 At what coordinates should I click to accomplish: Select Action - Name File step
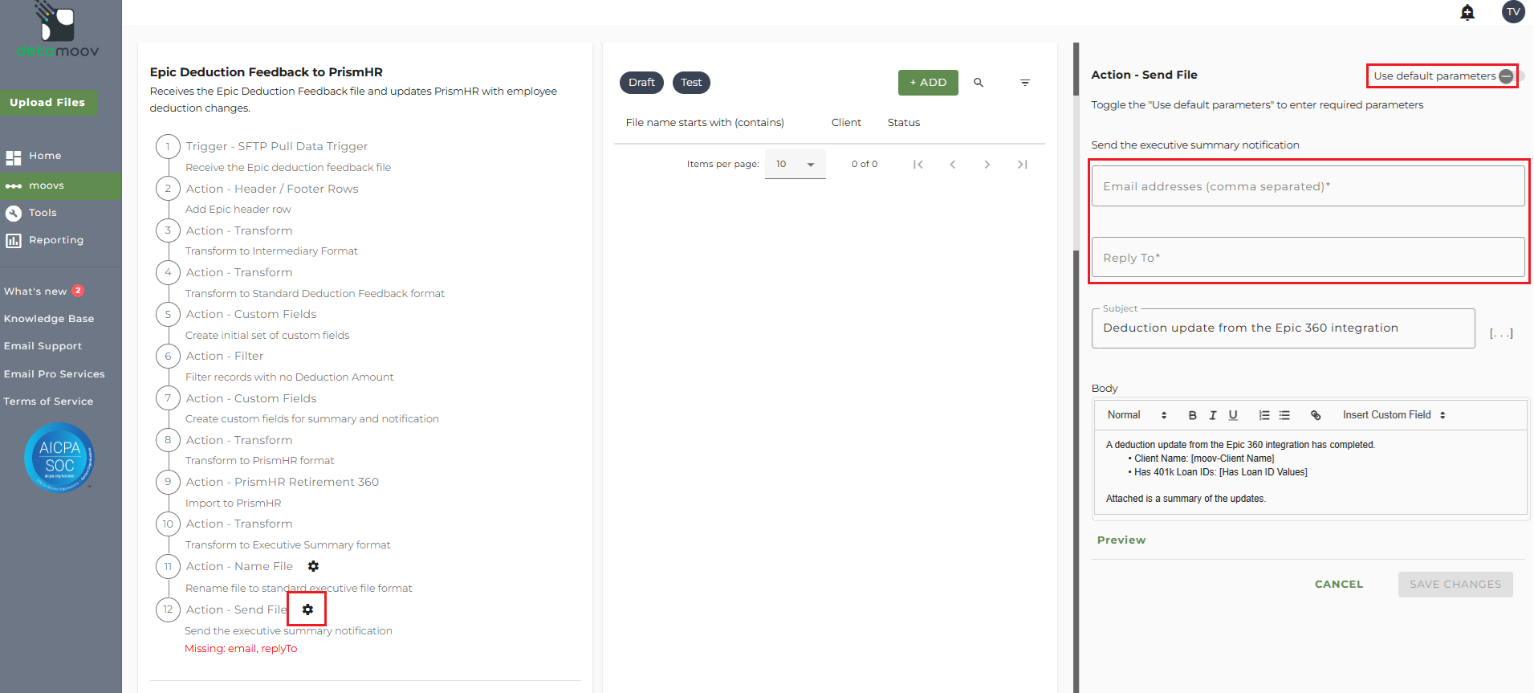[x=239, y=566]
